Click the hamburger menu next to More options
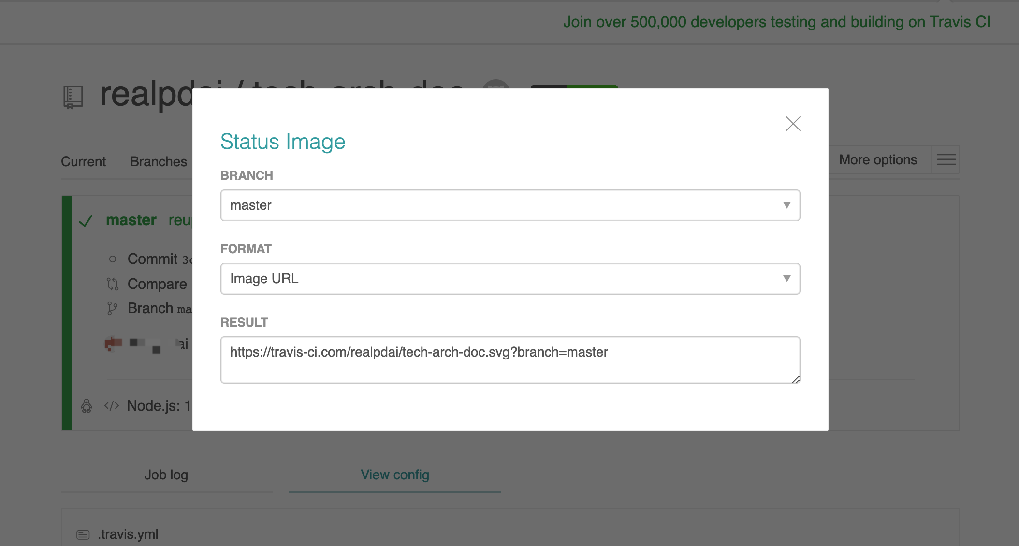 click(946, 159)
